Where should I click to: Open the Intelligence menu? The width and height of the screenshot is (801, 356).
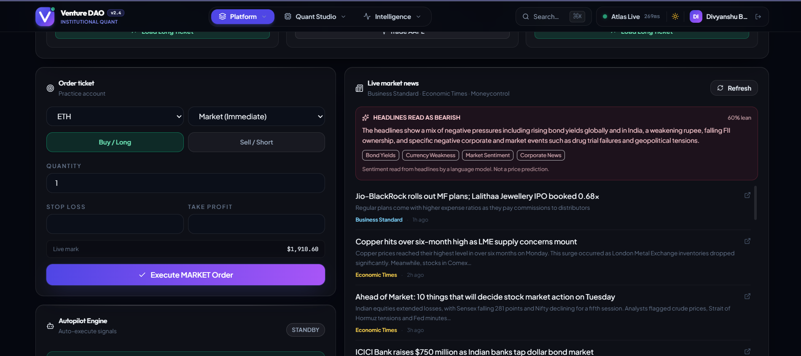pos(392,16)
